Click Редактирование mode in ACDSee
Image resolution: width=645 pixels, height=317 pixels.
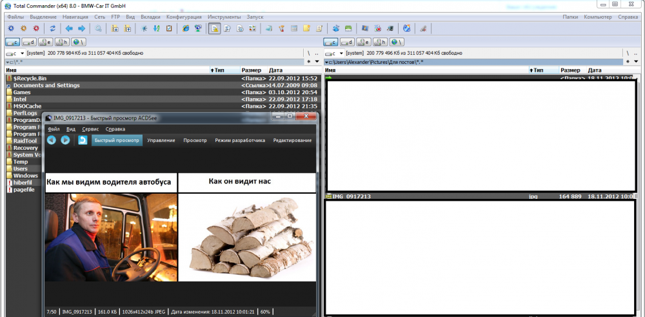coord(293,140)
